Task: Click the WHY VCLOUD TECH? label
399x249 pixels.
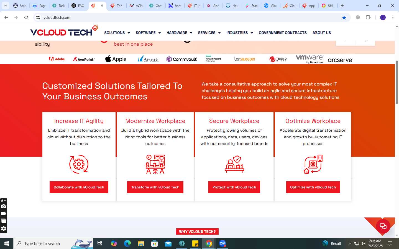Action: click(197, 232)
